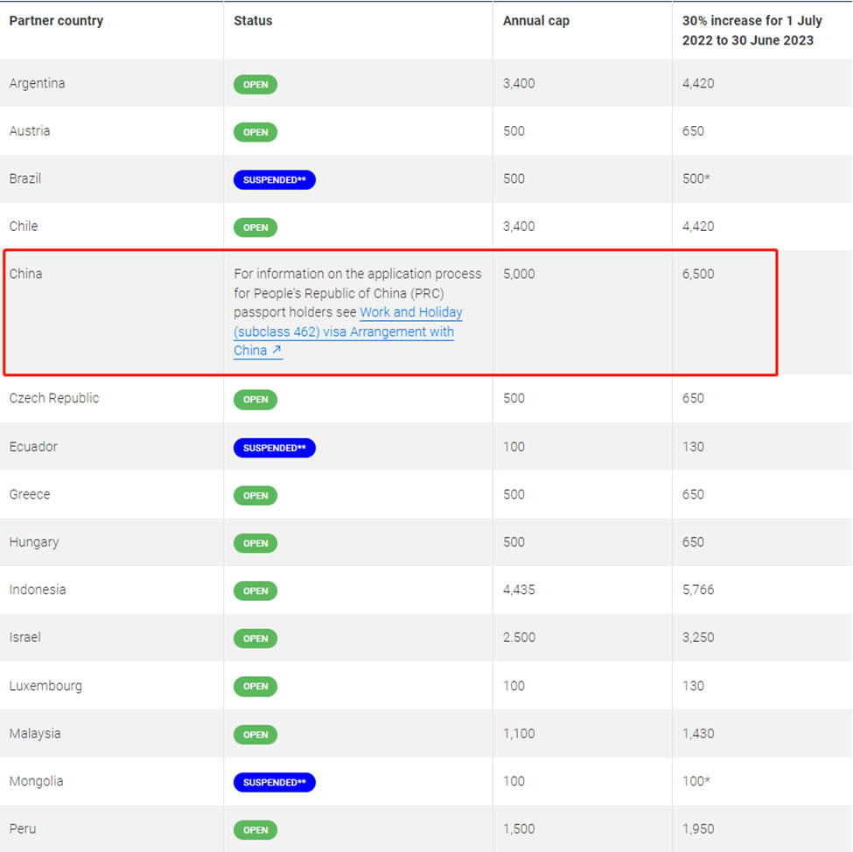Click Chile's OPEN status badge
This screenshot has width=853, height=852.
pos(255,227)
